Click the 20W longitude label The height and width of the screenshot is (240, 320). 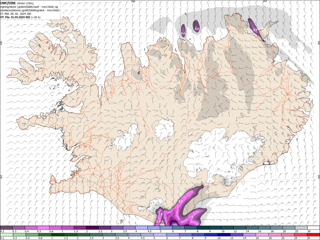pyautogui.click(x=133, y=1)
